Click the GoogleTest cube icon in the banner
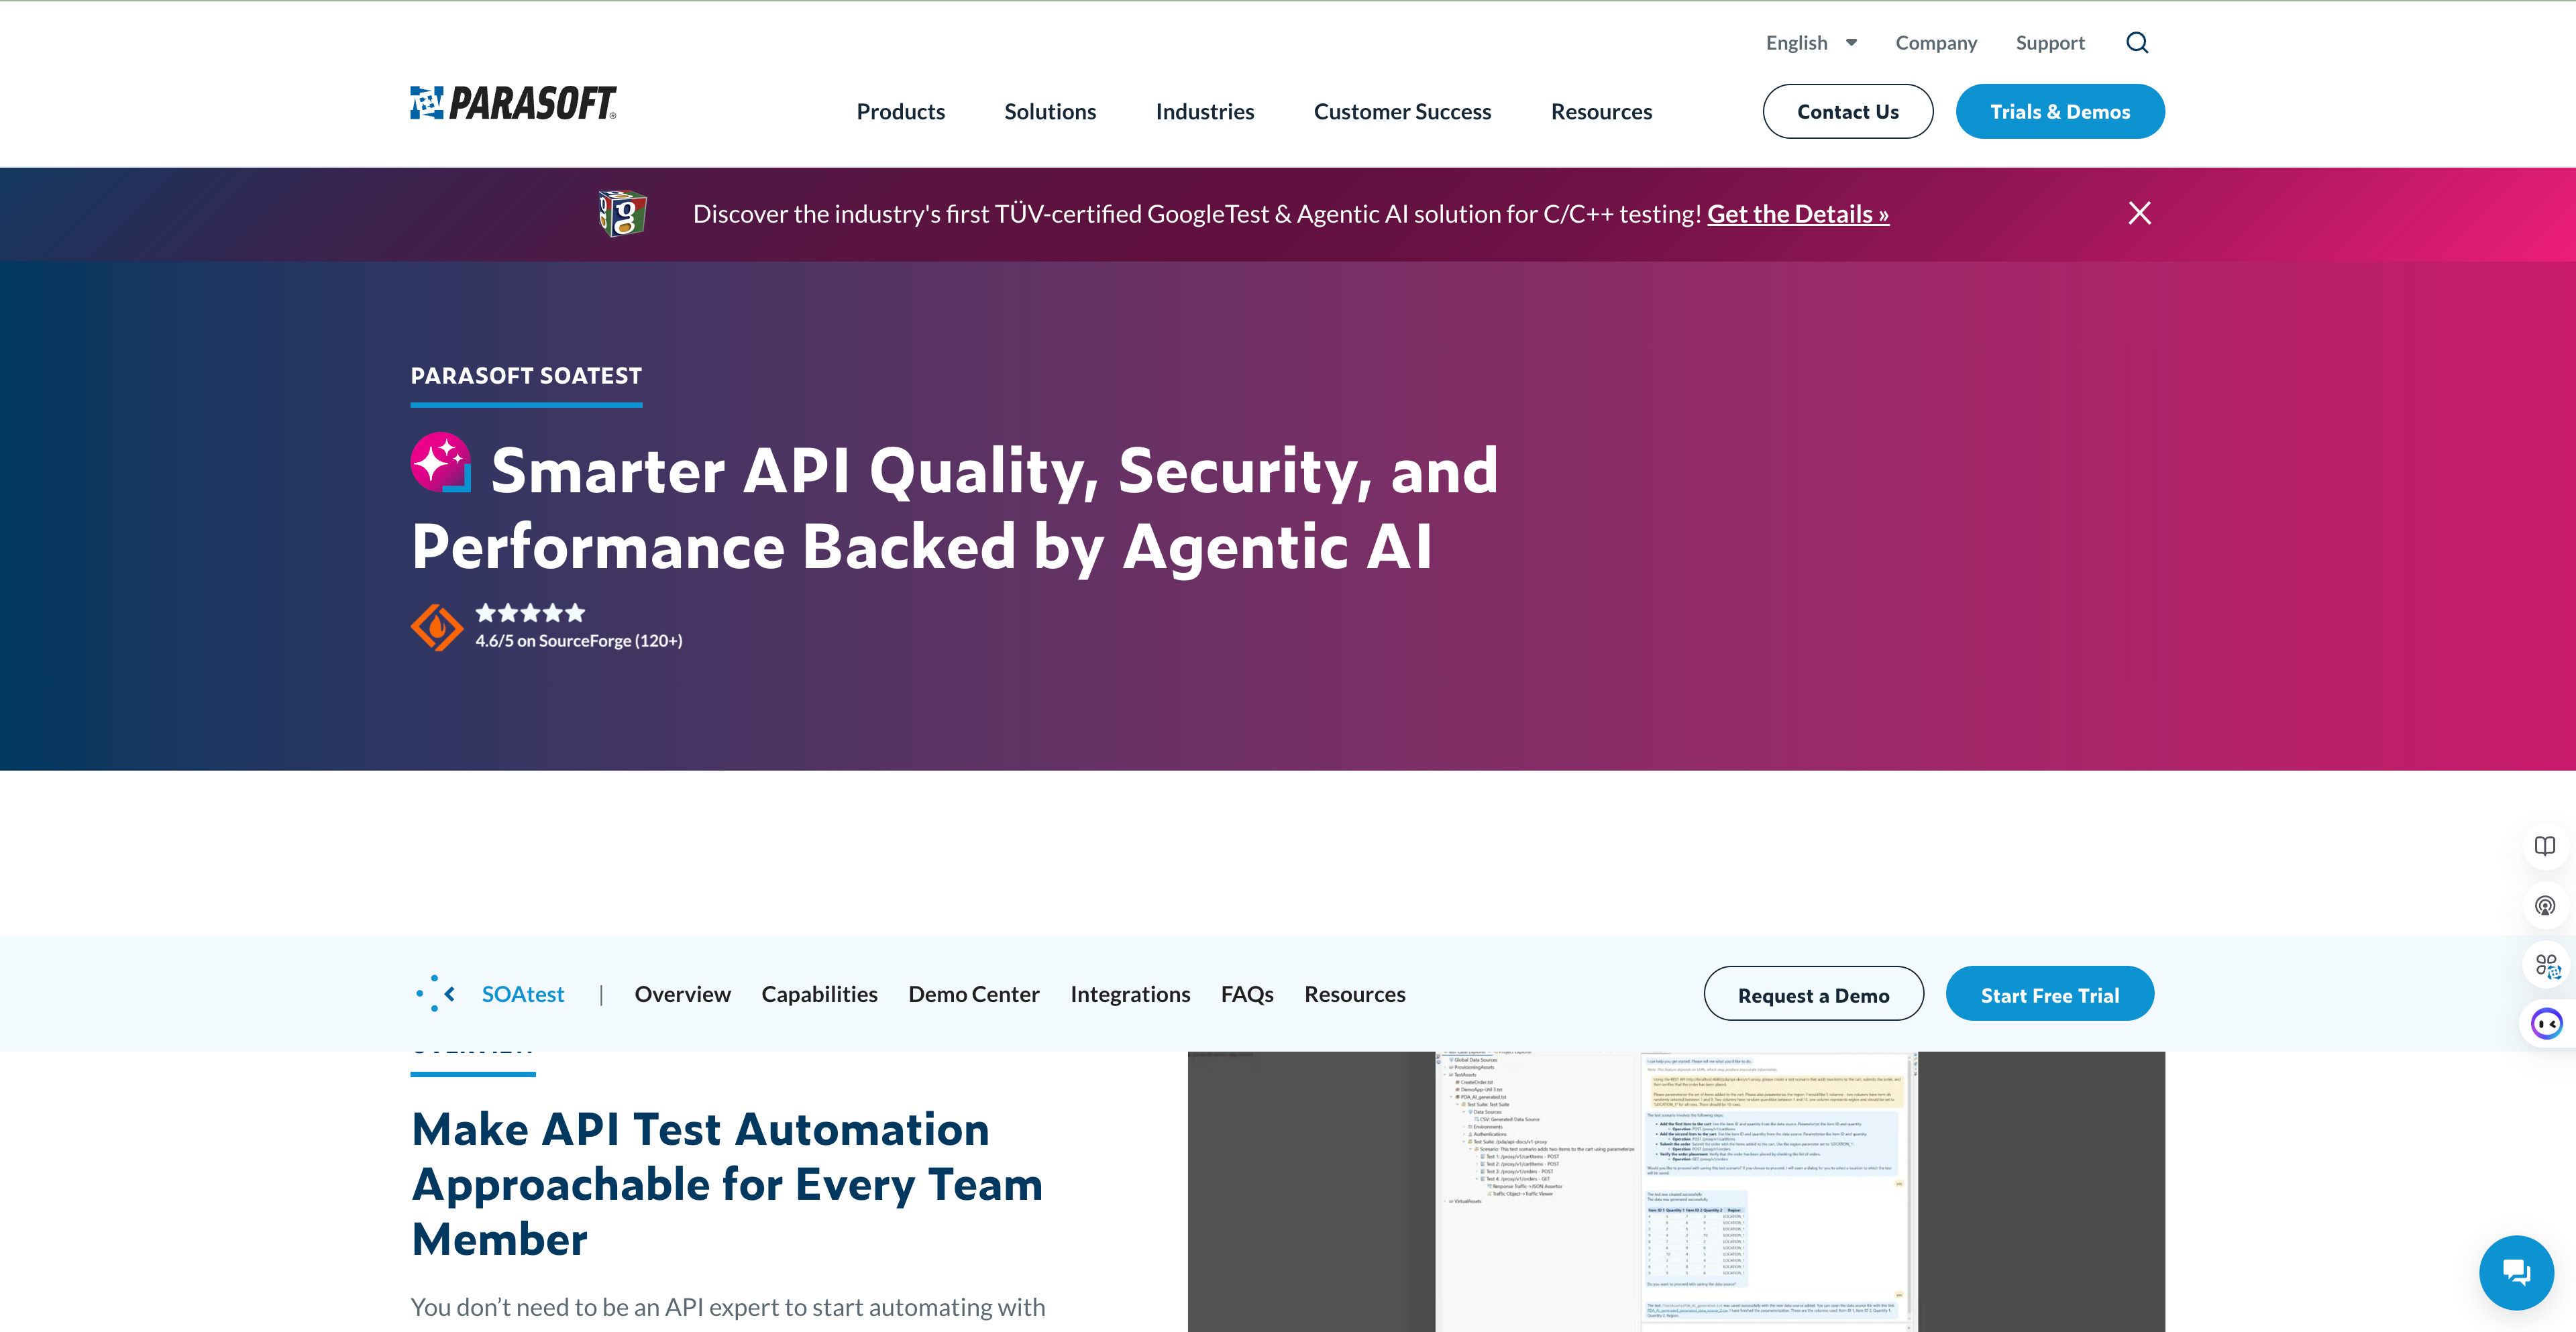Image resolution: width=2576 pixels, height=1332 pixels. (x=622, y=213)
